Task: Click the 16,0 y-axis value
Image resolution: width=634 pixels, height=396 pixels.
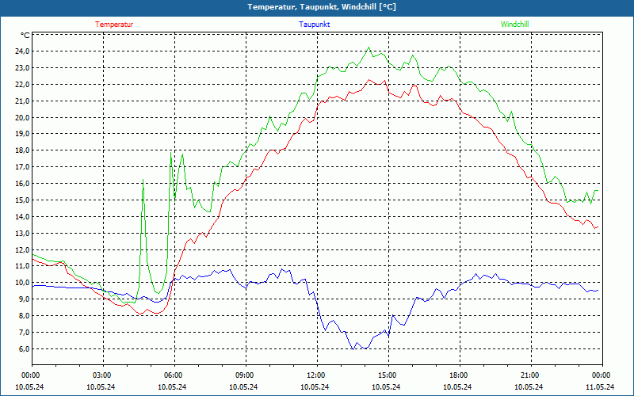Action: pos(22,184)
